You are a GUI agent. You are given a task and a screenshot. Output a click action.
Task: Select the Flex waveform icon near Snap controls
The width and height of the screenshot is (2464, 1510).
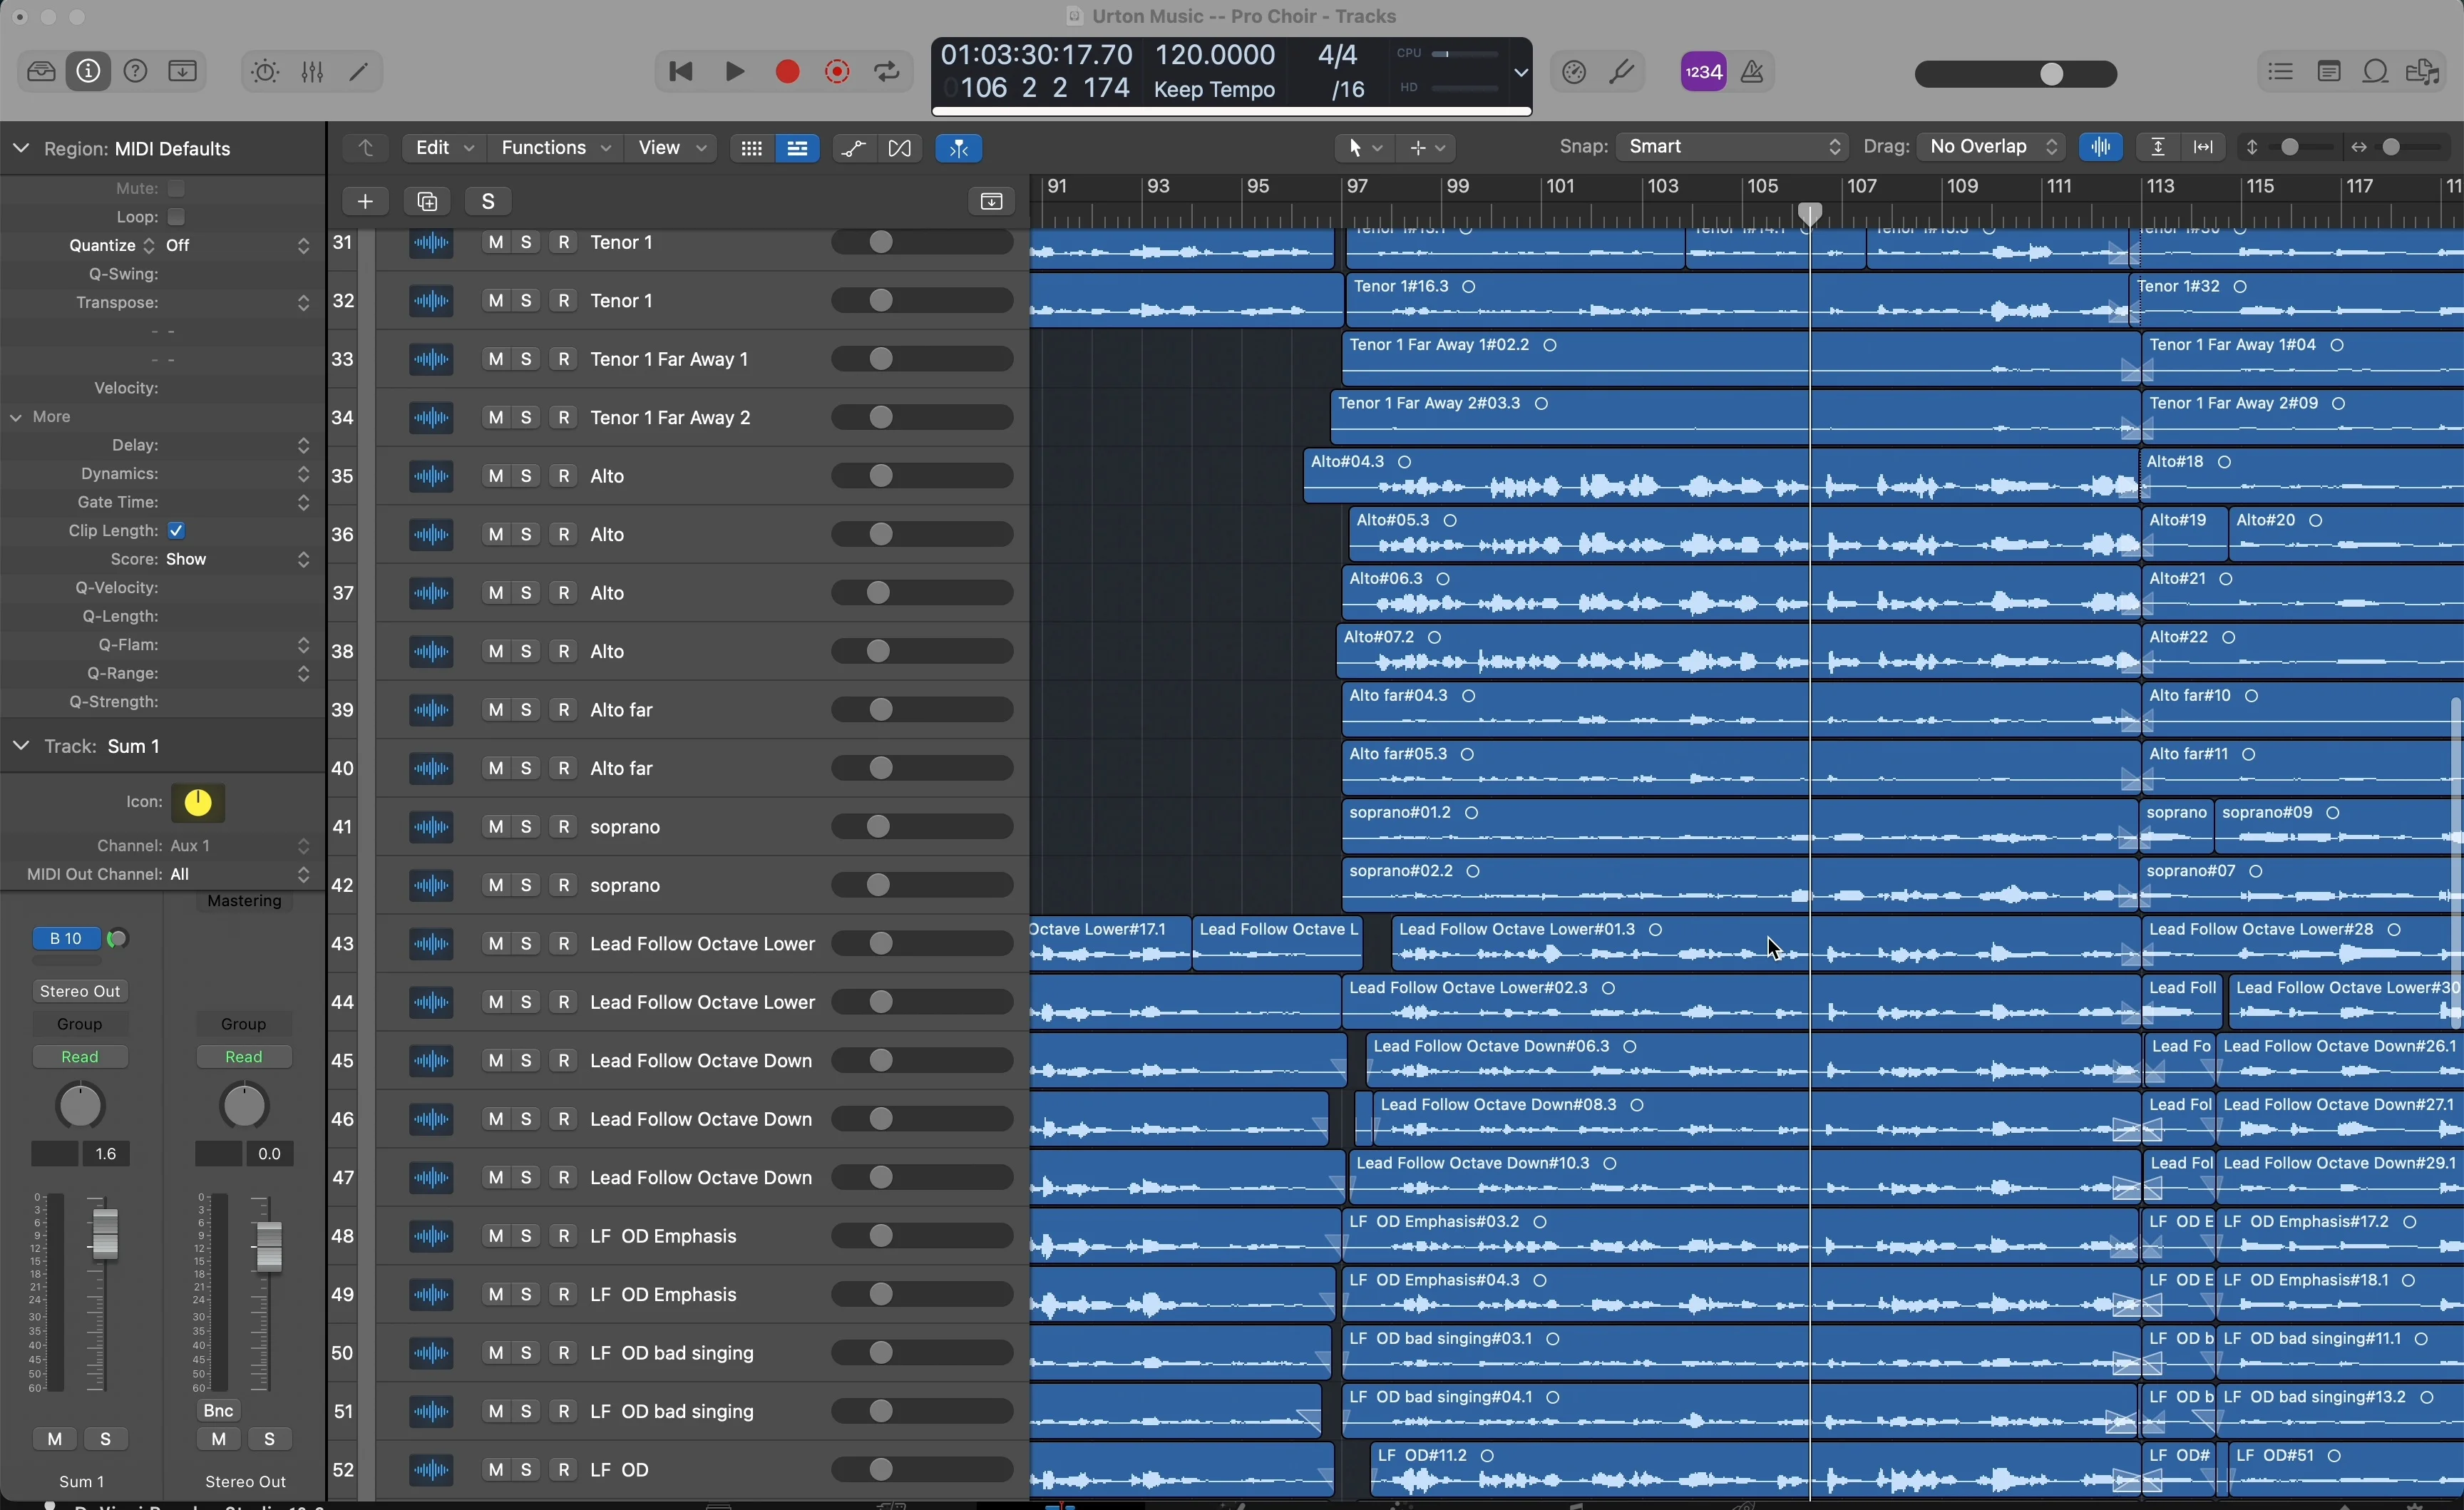click(2101, 147)
